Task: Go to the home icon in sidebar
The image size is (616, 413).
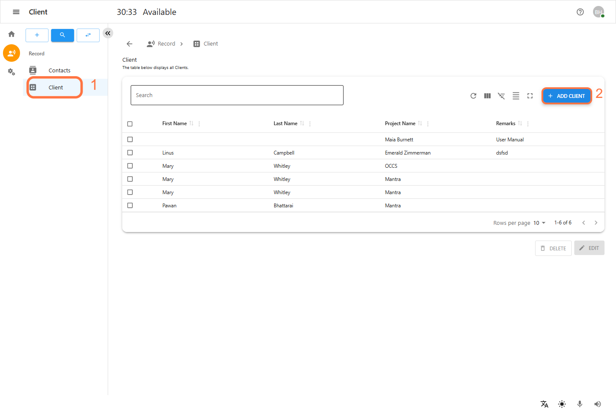Action: [11, 34]
